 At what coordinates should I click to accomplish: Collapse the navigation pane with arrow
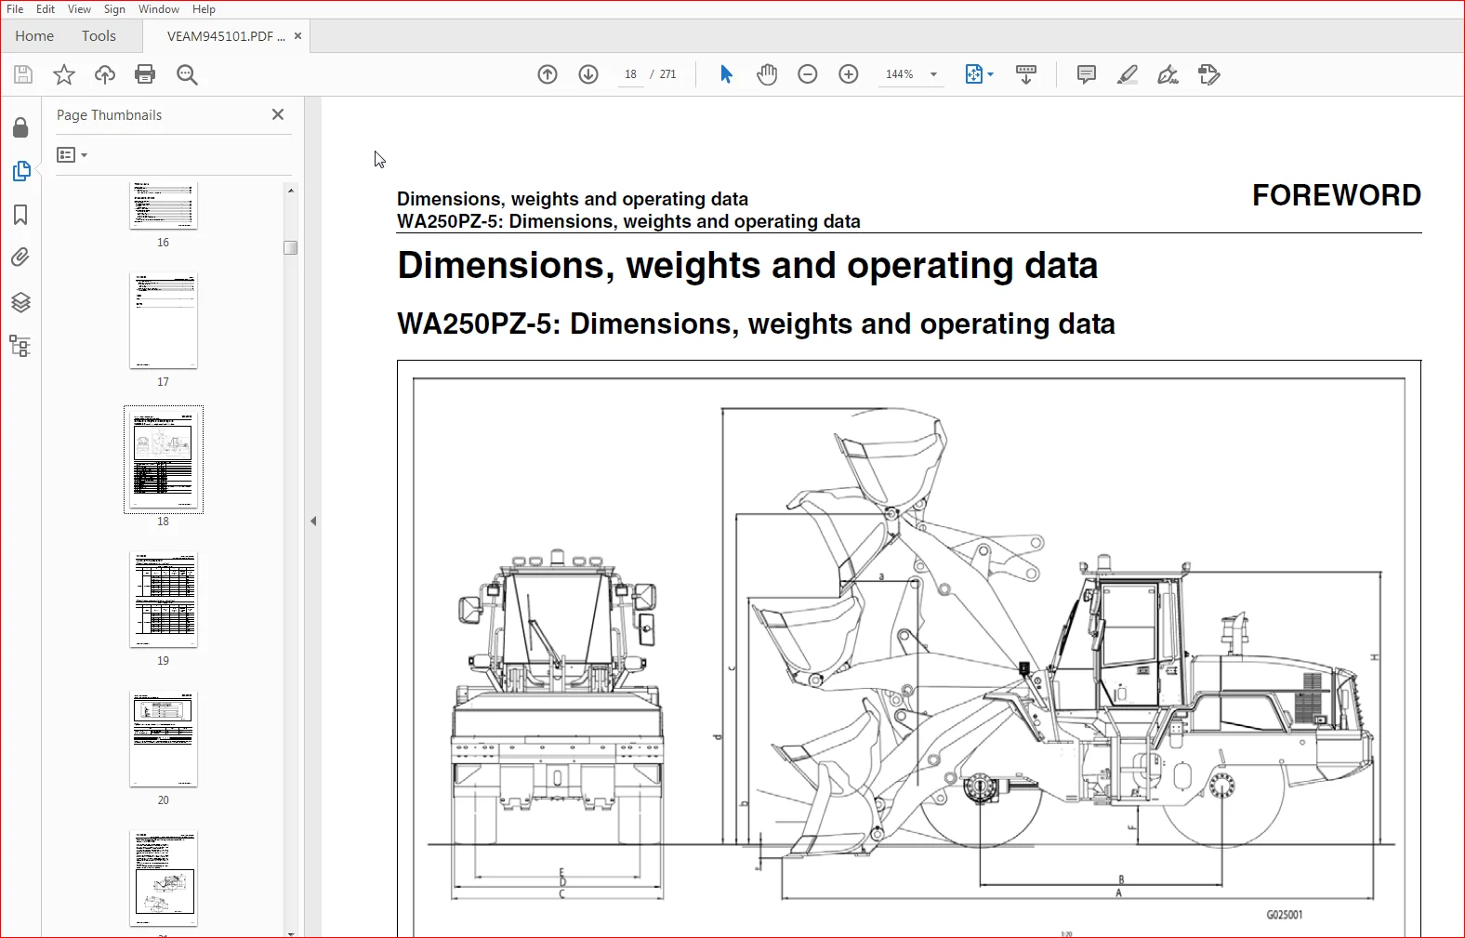[x=313, y=521]
